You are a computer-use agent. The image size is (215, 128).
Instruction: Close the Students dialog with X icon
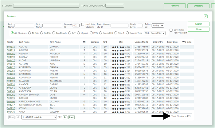[205, 16]
